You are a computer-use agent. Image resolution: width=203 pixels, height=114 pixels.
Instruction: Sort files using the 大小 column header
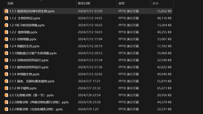click(155, 4)
